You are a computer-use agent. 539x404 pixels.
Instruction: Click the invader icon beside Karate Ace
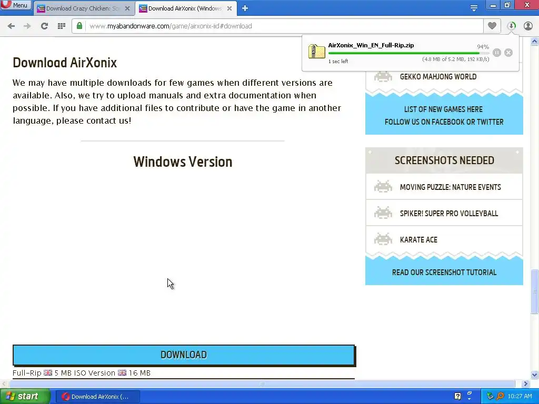[383, 239]
